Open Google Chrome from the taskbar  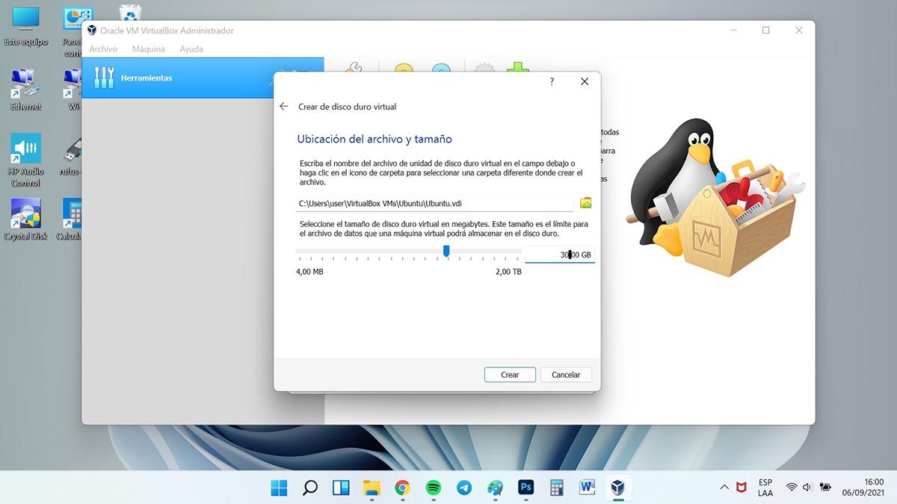402,488
